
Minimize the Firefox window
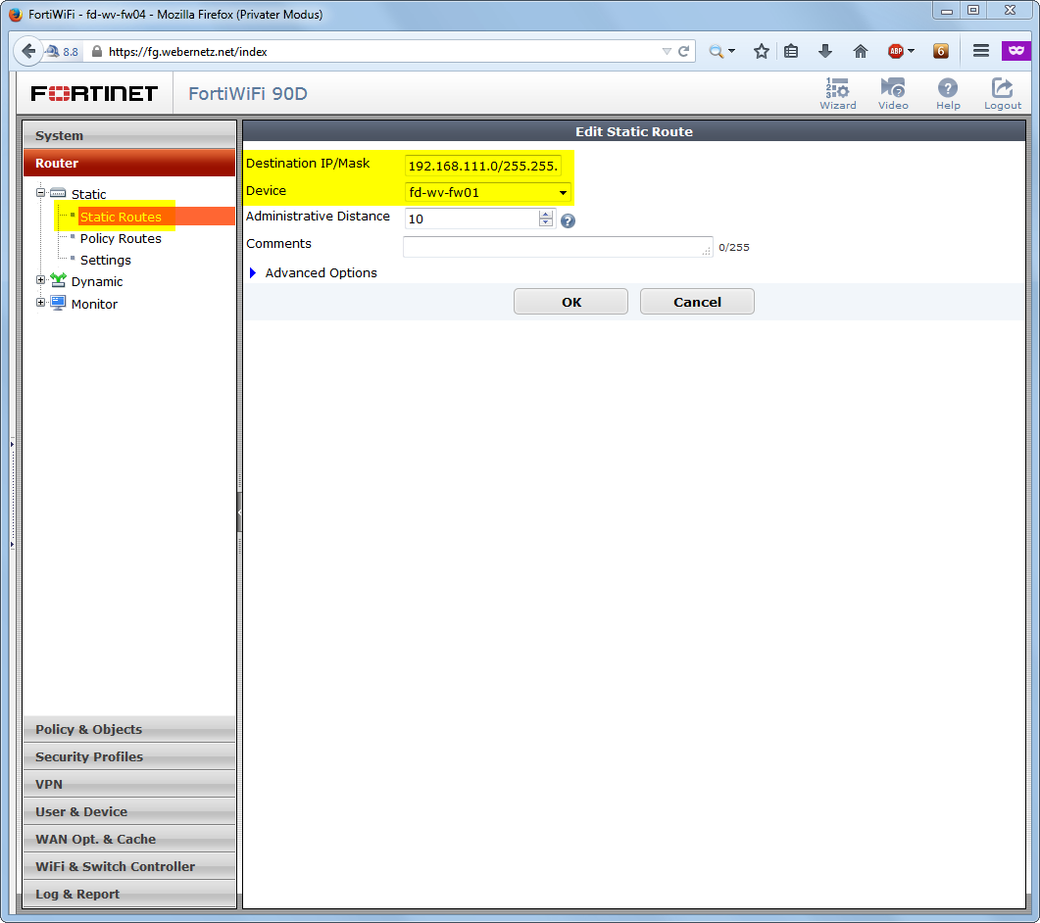[947, 11]
